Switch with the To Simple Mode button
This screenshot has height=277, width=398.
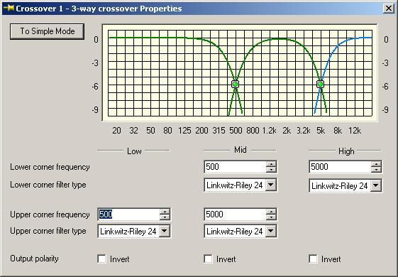click(48, 31)
